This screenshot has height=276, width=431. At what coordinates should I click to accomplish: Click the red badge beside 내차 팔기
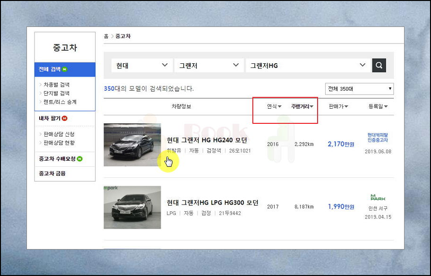pos(65,119)
